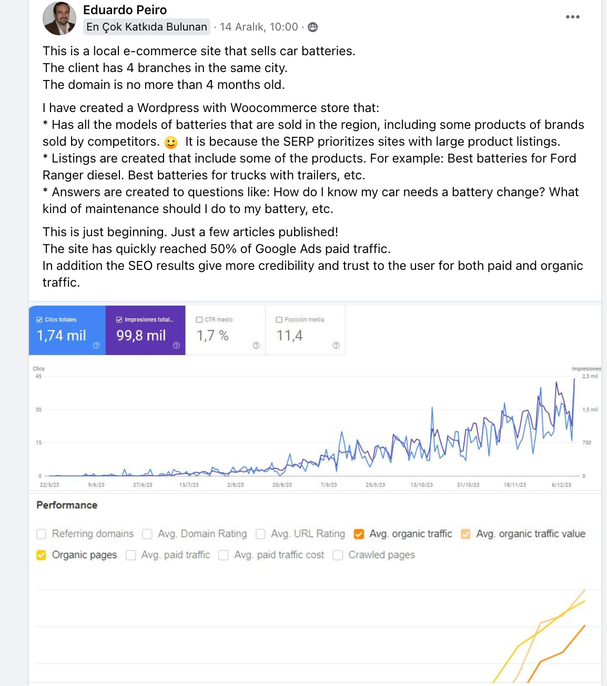Enable the Avg. Domain Rating checkbox
This screenshot has height=686, width=607.
coord(147,534)
